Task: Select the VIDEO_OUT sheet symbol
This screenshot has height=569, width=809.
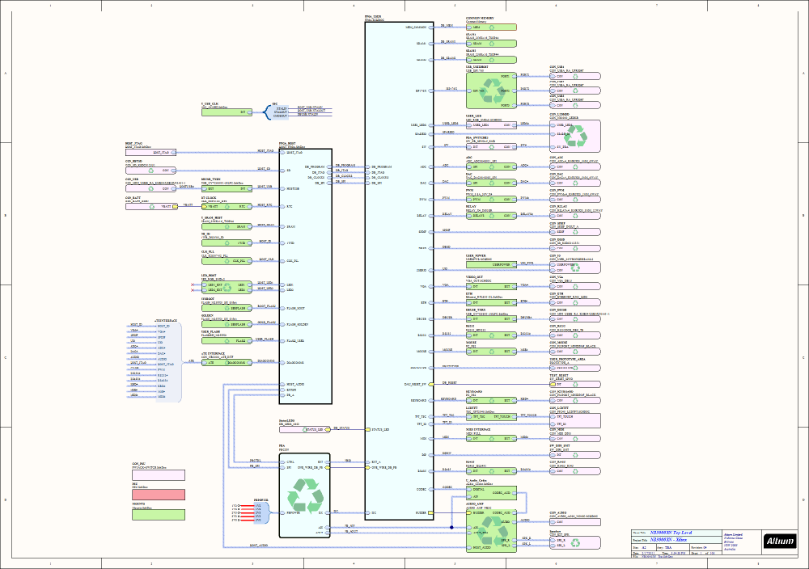Action: (491, 286)
